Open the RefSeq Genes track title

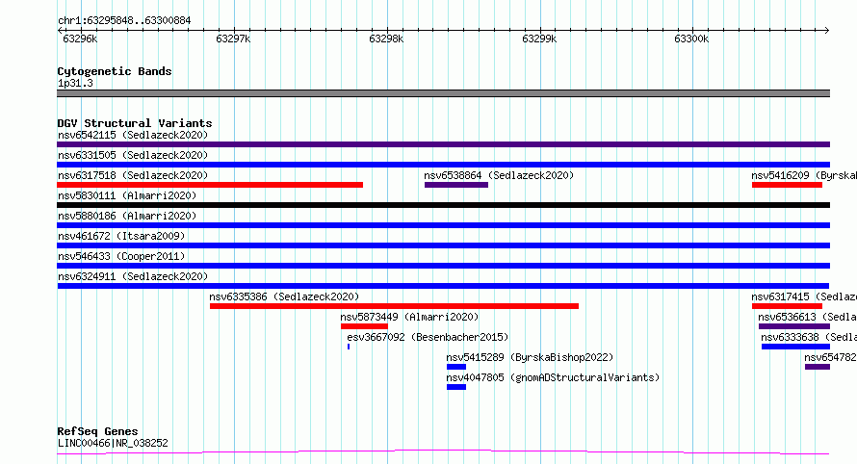point(97,431)
